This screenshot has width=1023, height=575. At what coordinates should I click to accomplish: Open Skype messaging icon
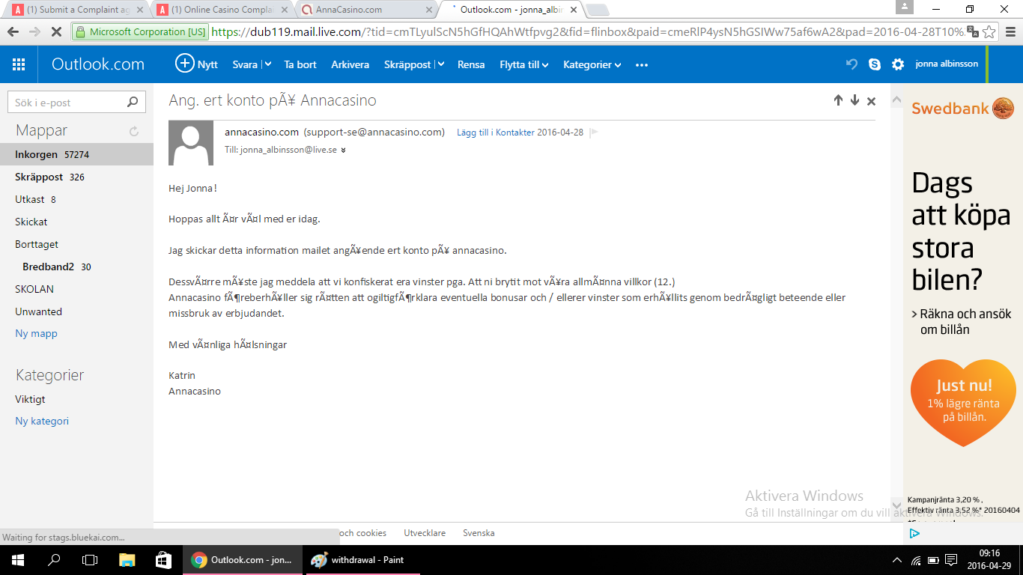(875, 64)
